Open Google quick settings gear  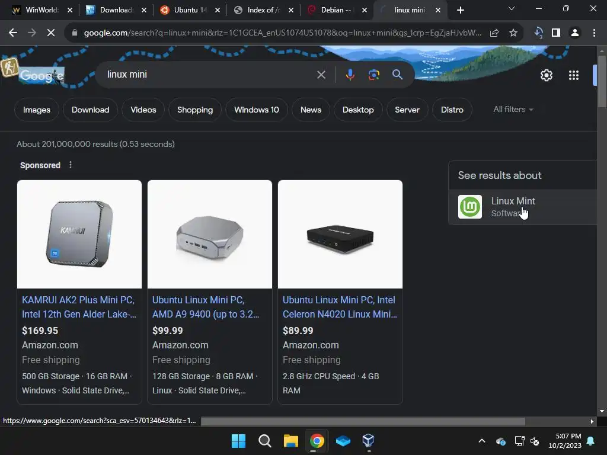(546, 75)
